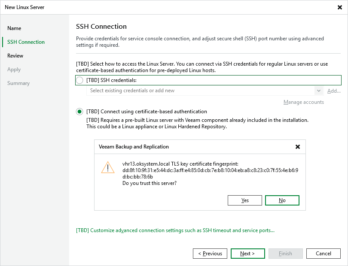Image resolution: width=348 pixels, height=266 pixels.
Task: Select certificate-based authentication option
Action: pyautogui.click(x=79, y=111)
